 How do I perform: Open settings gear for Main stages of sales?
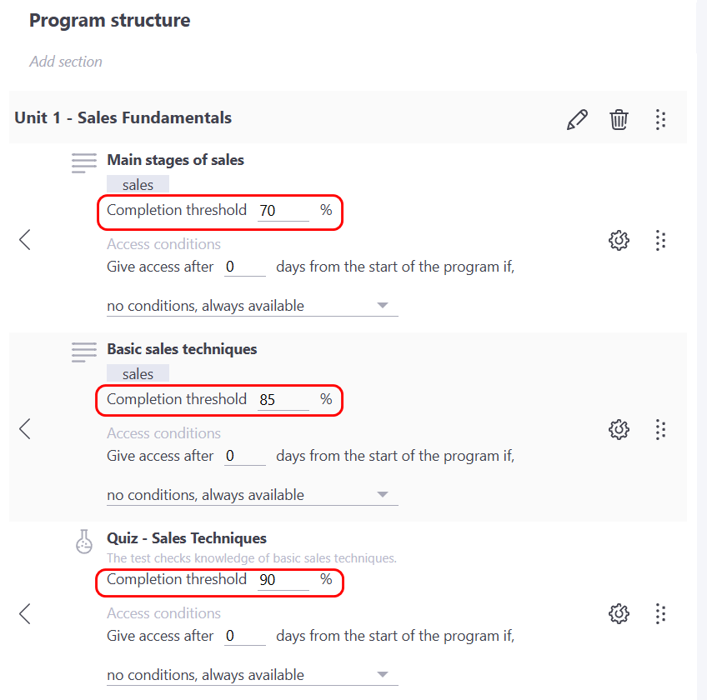(619, 241)
